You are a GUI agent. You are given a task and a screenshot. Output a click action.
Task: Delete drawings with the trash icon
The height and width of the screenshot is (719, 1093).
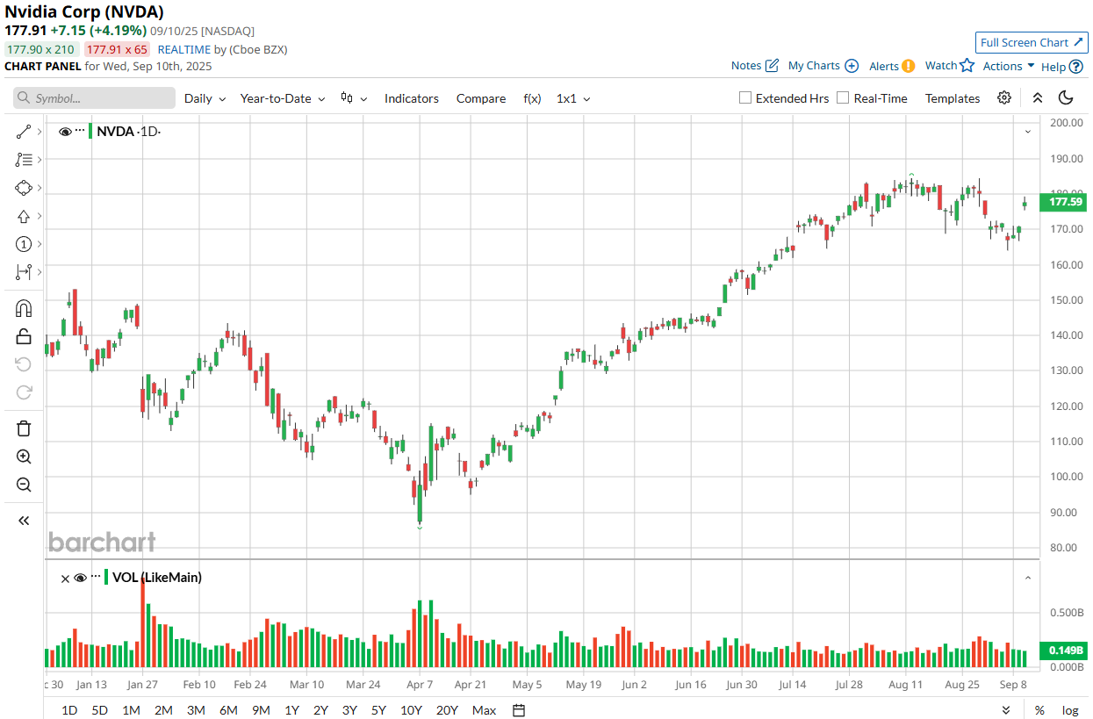click(x=24, y=428)
